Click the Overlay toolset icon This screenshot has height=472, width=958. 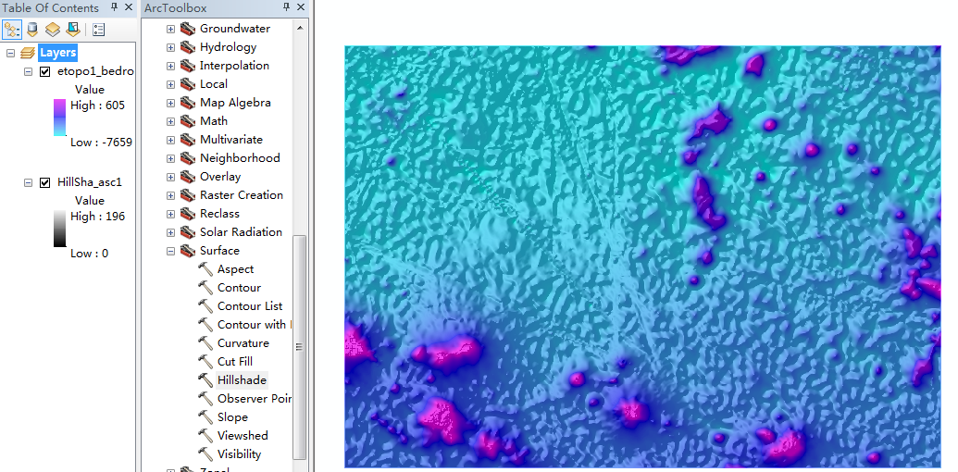click(x=188, y=177)
